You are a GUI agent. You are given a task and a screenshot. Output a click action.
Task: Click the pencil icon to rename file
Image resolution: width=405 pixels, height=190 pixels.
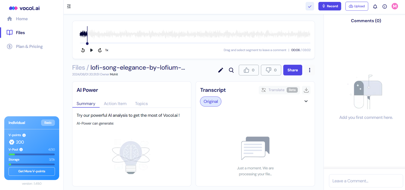point(220,70)
